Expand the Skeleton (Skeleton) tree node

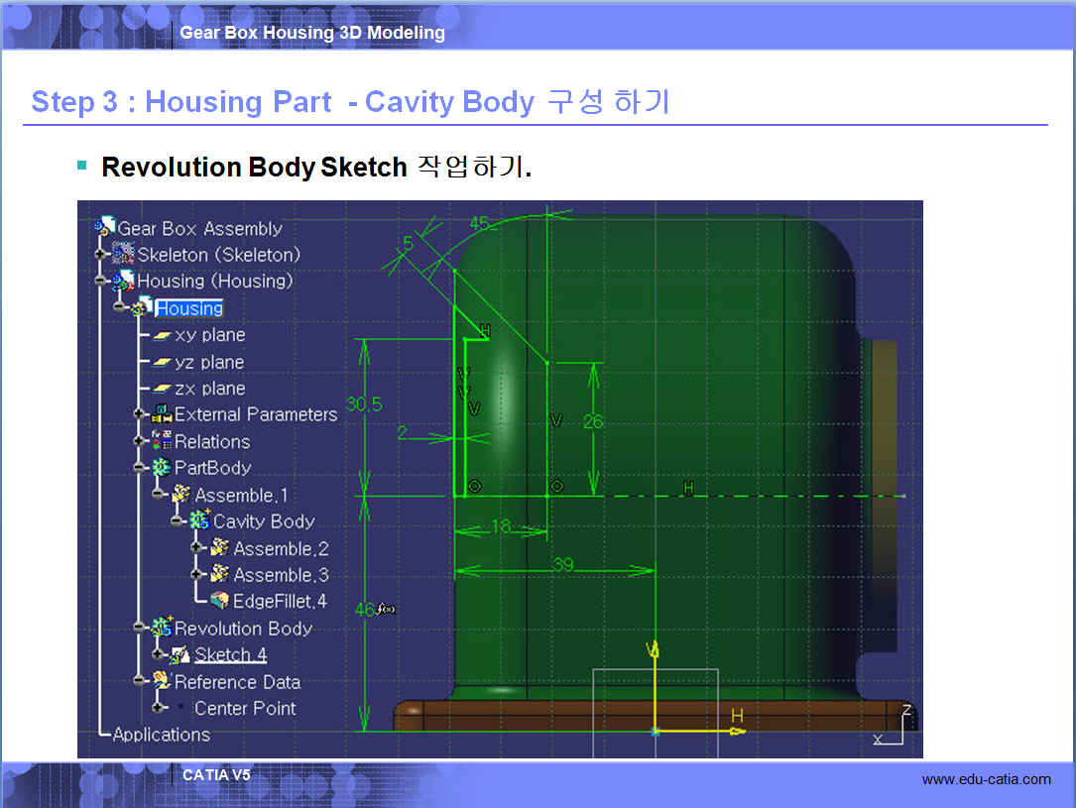(x=100, y=255)
